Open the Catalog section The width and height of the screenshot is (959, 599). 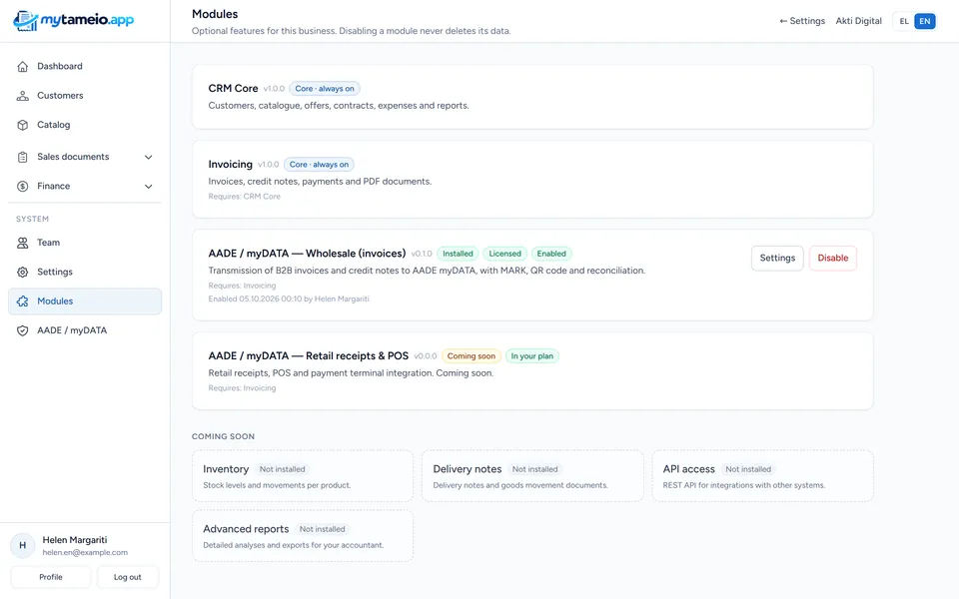pyautogui.click(x=85, y=126)
